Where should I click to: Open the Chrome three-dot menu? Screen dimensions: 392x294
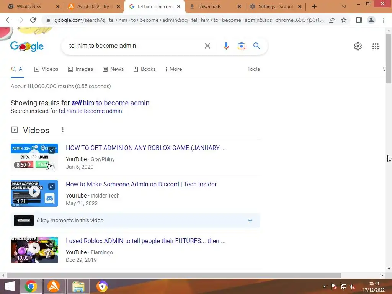(x=384, y=20)
